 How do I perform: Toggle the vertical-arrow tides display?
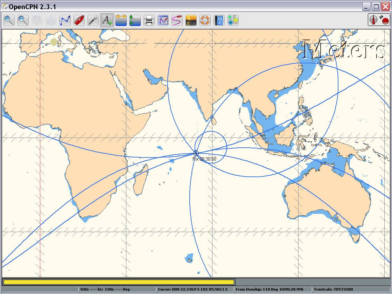[x=135, y=20]
